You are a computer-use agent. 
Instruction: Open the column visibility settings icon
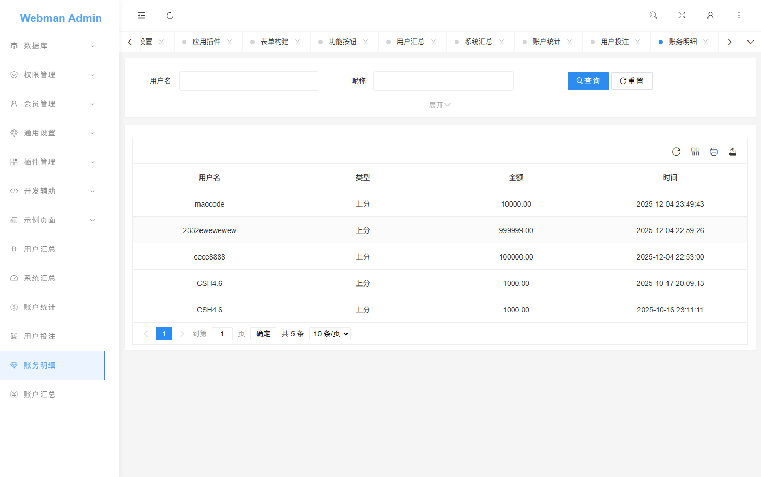coord(695,152)
